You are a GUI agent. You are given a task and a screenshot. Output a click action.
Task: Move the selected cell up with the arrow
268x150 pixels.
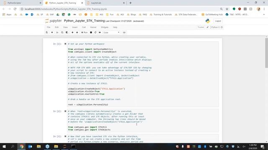pyautogui.click(x=72, y=32)
